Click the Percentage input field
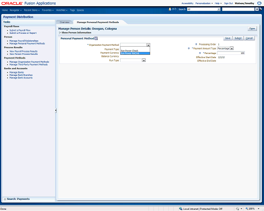The width and height of the screenshot is (264, 211). (x=231, y=53)
